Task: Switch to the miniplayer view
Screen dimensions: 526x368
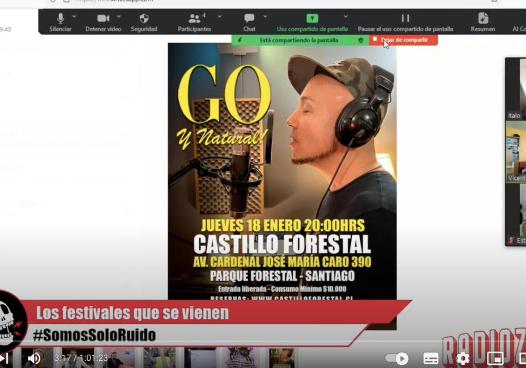Action: (x=495, y=358)
